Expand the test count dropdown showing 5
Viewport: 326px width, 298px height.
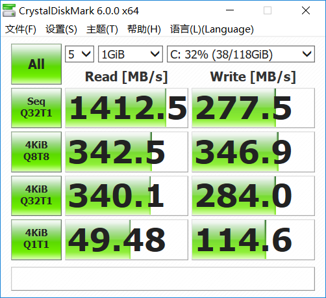click(79, 54)
